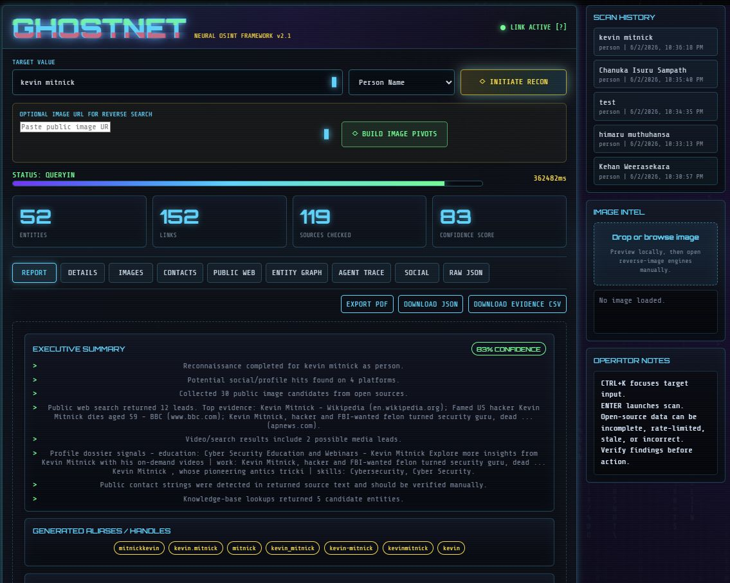
Task: Click the blue marker icon in target value field
Action: 334,82
